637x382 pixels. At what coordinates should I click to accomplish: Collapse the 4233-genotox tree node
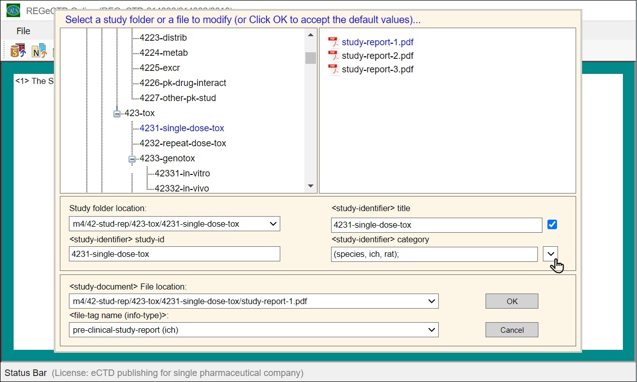click(x=132, y=159)
